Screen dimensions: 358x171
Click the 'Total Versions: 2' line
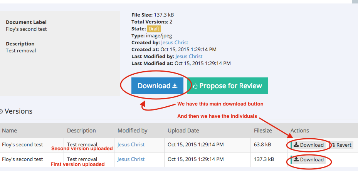pos(152,22)
